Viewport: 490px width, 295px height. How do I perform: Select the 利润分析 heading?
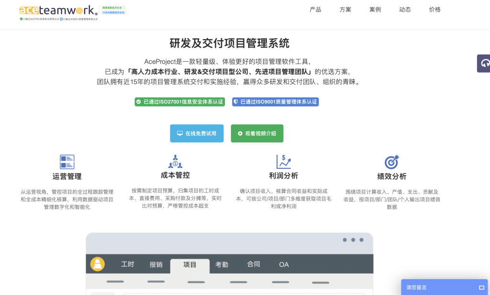[x=283, y=176]
